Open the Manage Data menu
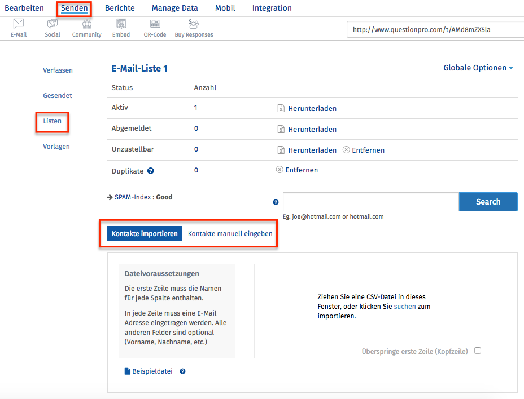This screenshot has height=399, width=524. (x=175, y=8)
